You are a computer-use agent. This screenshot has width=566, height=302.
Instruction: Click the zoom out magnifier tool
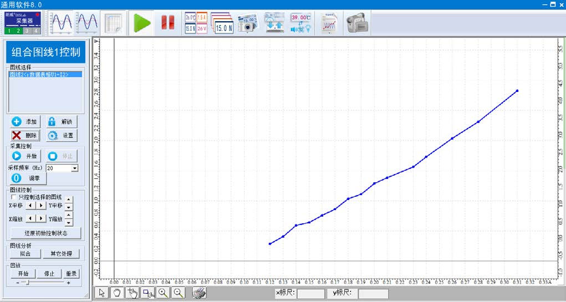pos(179,294)
